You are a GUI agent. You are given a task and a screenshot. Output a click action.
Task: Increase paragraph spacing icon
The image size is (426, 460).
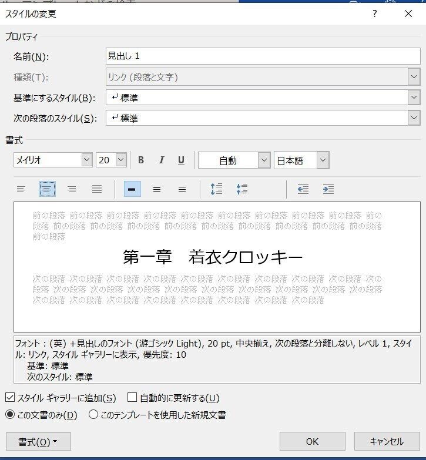coord(216,189)
